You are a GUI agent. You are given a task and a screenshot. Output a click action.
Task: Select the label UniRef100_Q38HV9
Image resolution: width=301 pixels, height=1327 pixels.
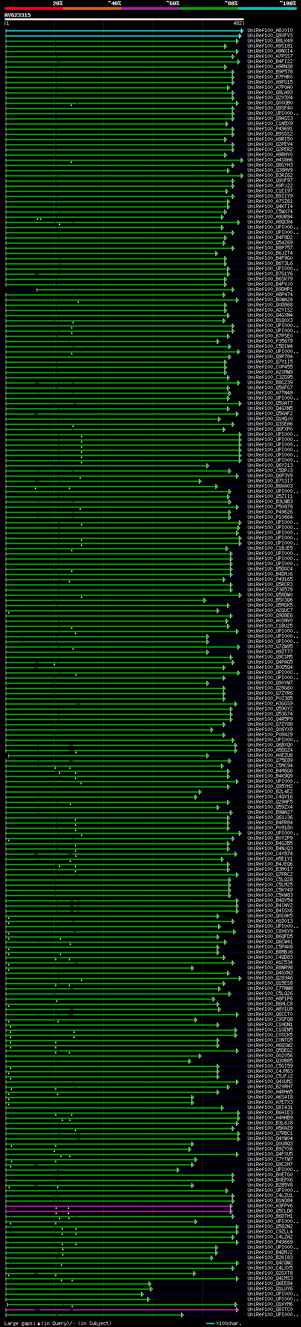pyautogui.click(x=270, y=170)
